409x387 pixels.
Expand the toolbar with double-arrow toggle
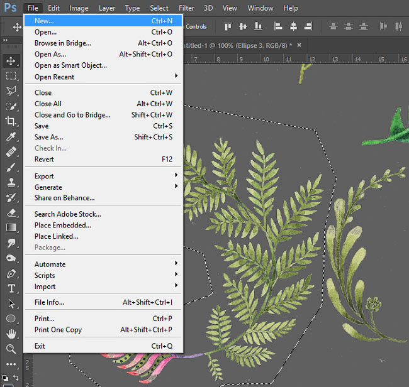coord(5,40)
